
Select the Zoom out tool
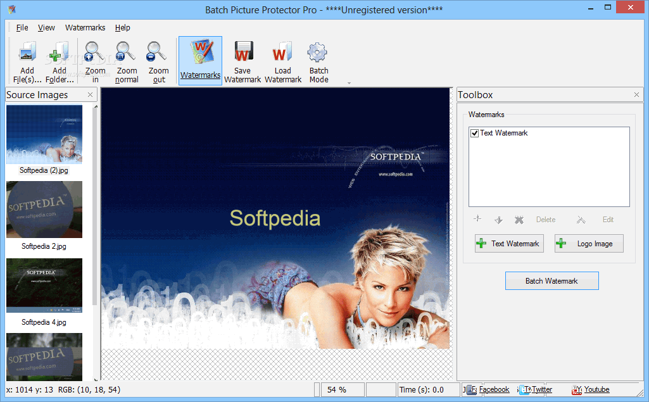(x=158, y=61)
